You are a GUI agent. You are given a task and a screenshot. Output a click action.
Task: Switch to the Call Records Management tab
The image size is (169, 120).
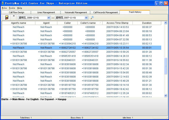[x=105, y=12]
